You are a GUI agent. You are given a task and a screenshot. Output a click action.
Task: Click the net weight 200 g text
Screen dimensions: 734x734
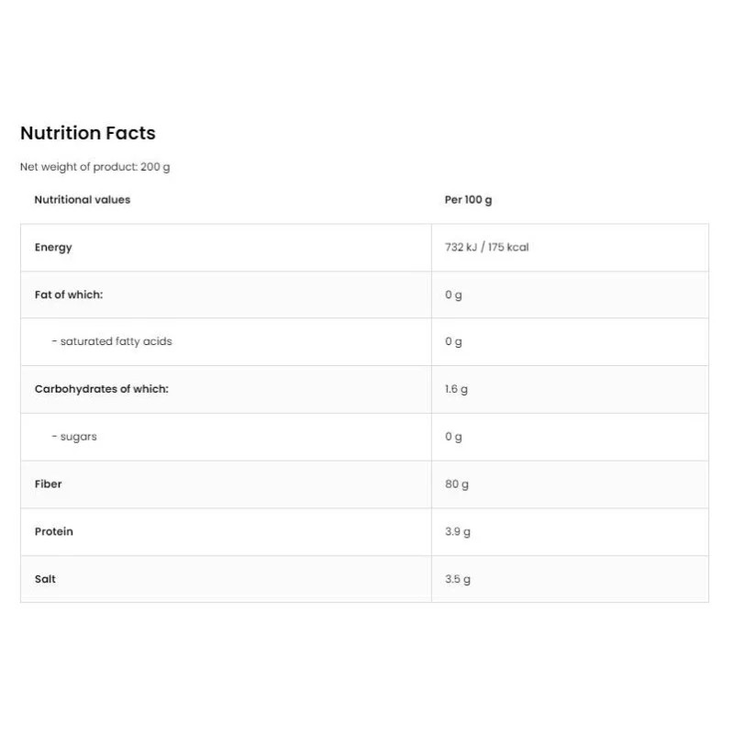95,167
